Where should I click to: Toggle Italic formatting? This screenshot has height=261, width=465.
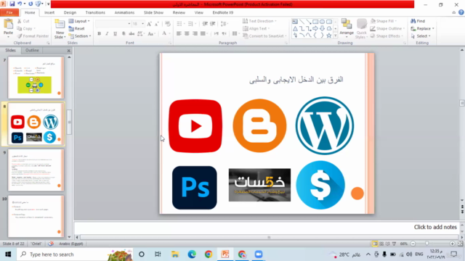pos(107,34)
